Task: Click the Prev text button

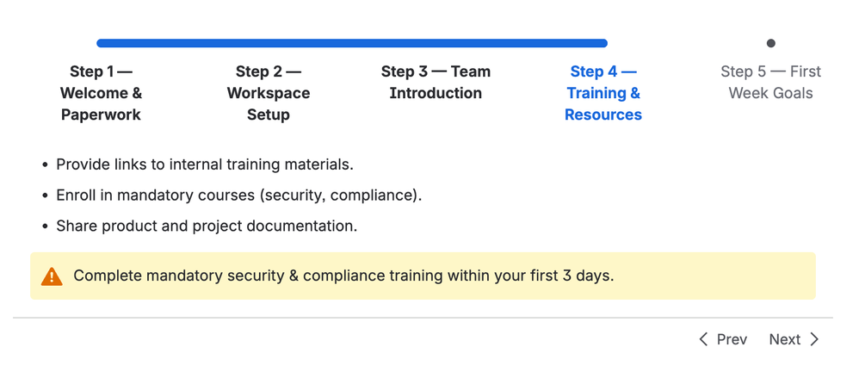Action: pos(732,339)
